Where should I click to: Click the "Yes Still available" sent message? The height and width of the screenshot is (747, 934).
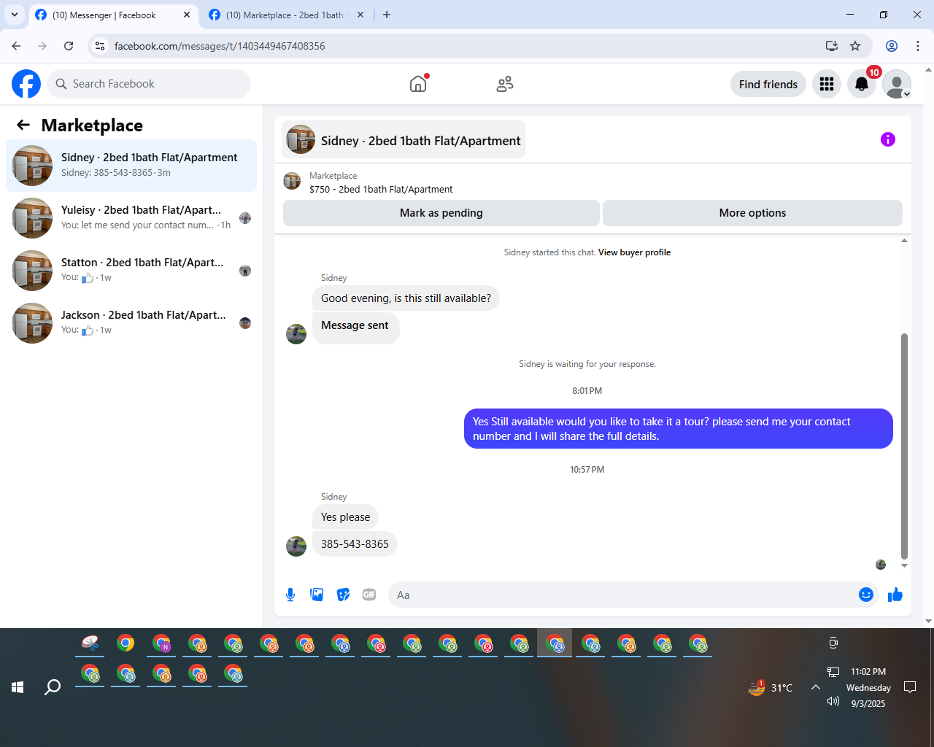point(679,429)
